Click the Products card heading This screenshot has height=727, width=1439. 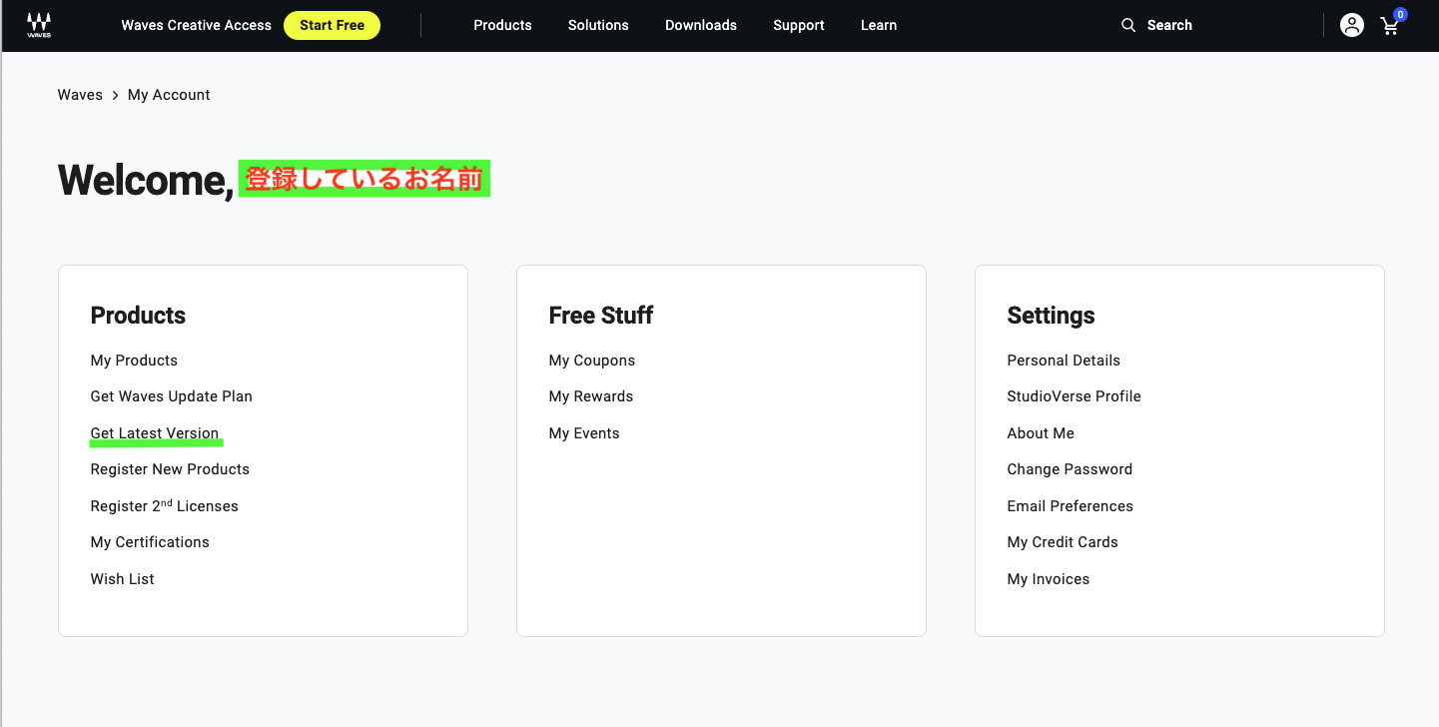coord(138,316)
